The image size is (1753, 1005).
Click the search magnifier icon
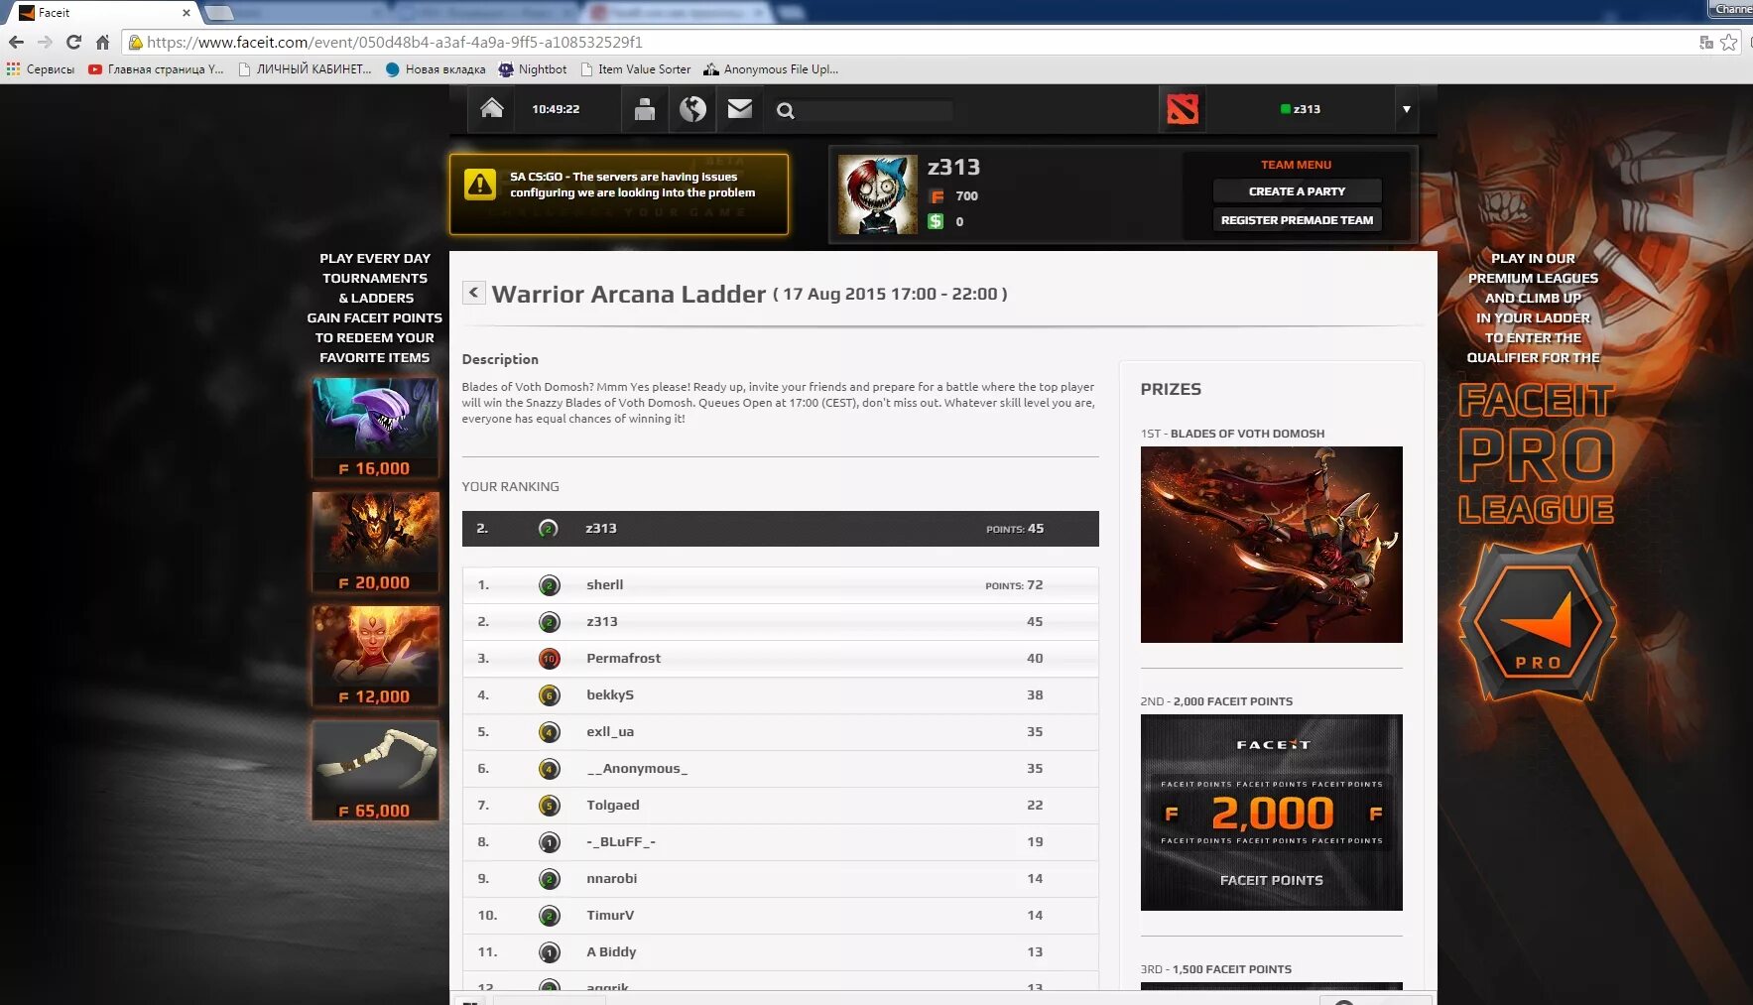[786, 111]
